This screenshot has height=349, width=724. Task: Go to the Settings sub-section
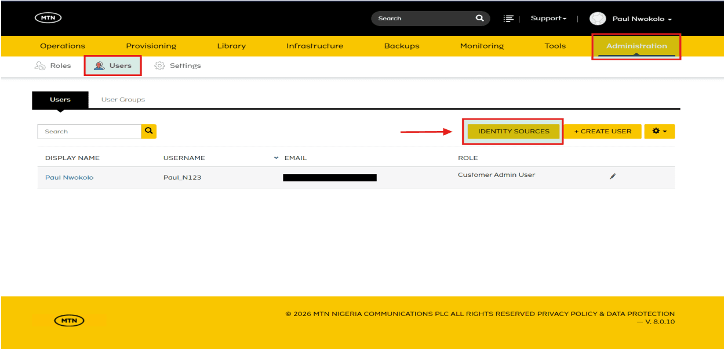178,66
